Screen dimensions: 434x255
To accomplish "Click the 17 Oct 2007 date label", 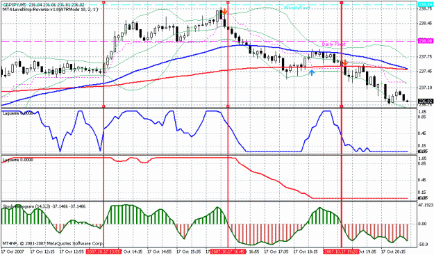I will [x=13, y=252].
